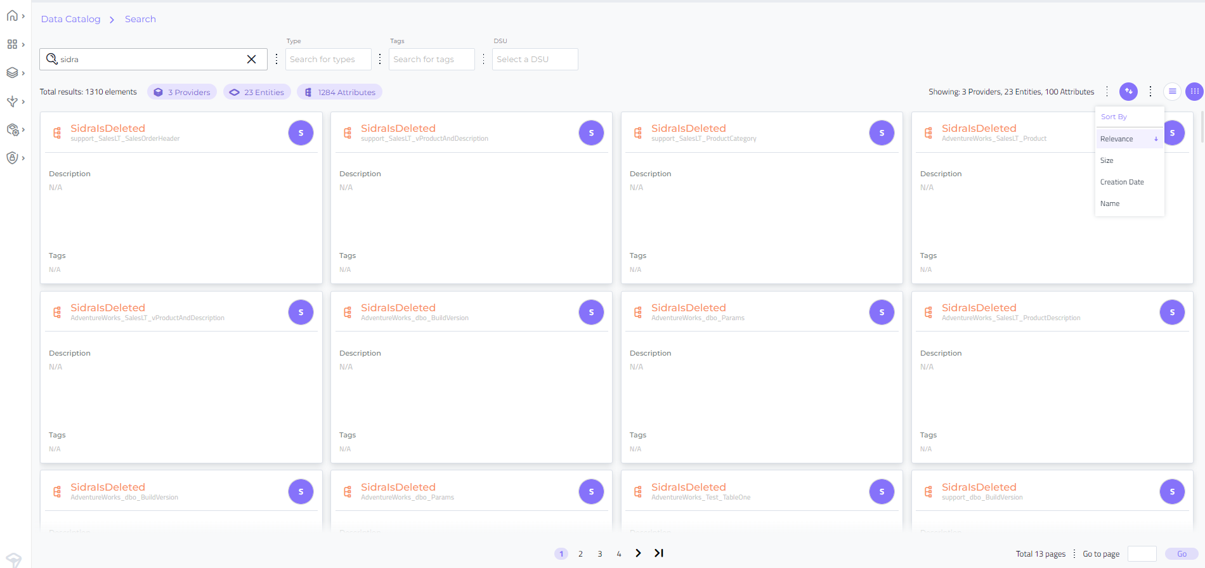1205x568 pixels.
Task: Switch to list view
Action: click(x=1173, y=91)
